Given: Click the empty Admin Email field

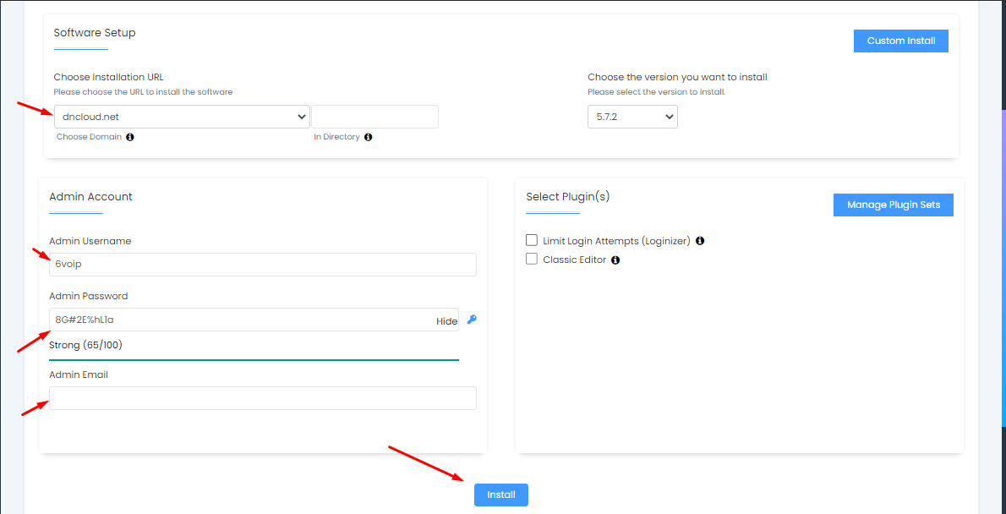Looking at the screenshot, I should coord(262,398).
